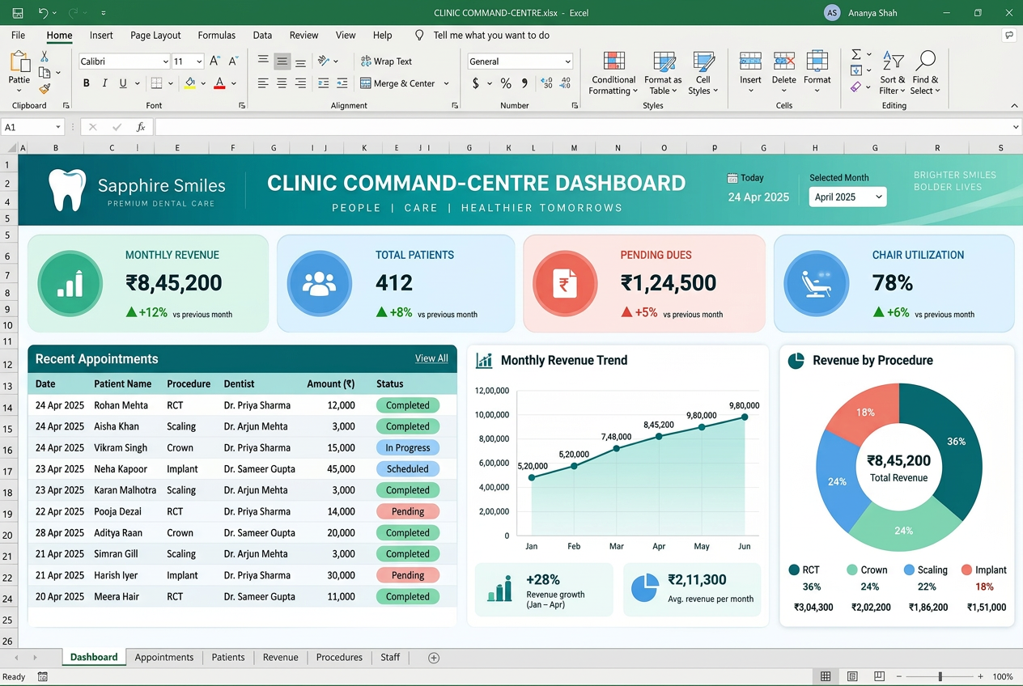
Task: Switch to the Staff sheet tab
Action: [x=390, y=658]
